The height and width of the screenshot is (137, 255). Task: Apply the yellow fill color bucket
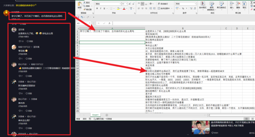pos(118,8)
